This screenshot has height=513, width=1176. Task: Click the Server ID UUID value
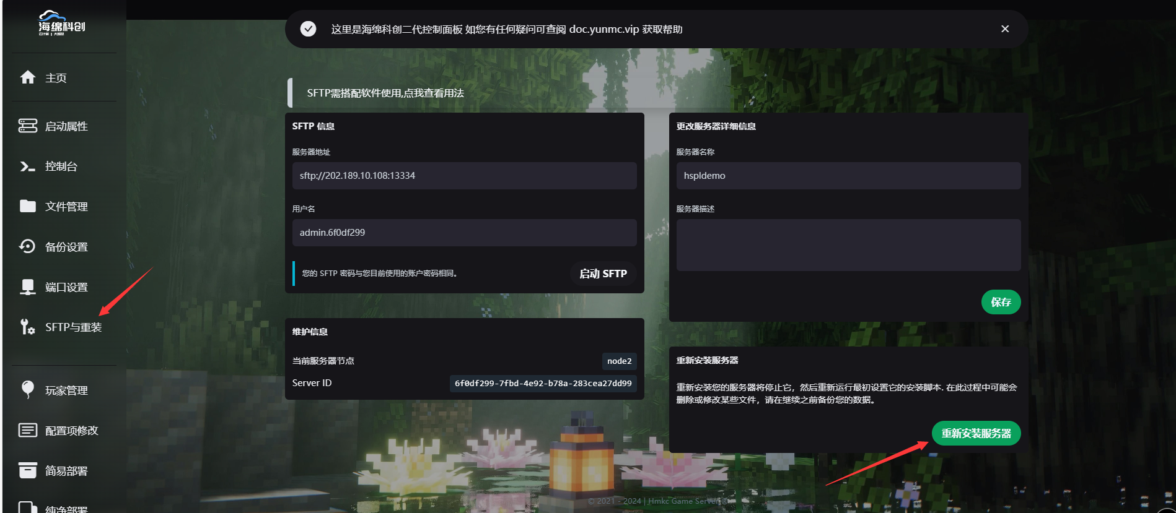[x=543, y=383]
